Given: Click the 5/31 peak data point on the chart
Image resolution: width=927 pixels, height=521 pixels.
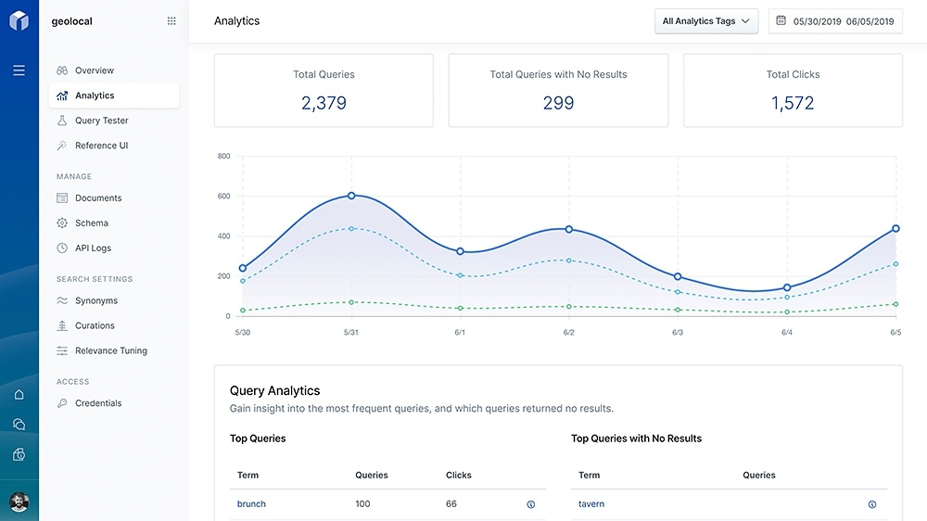Looking at the screenshot, I should point(351,196).
